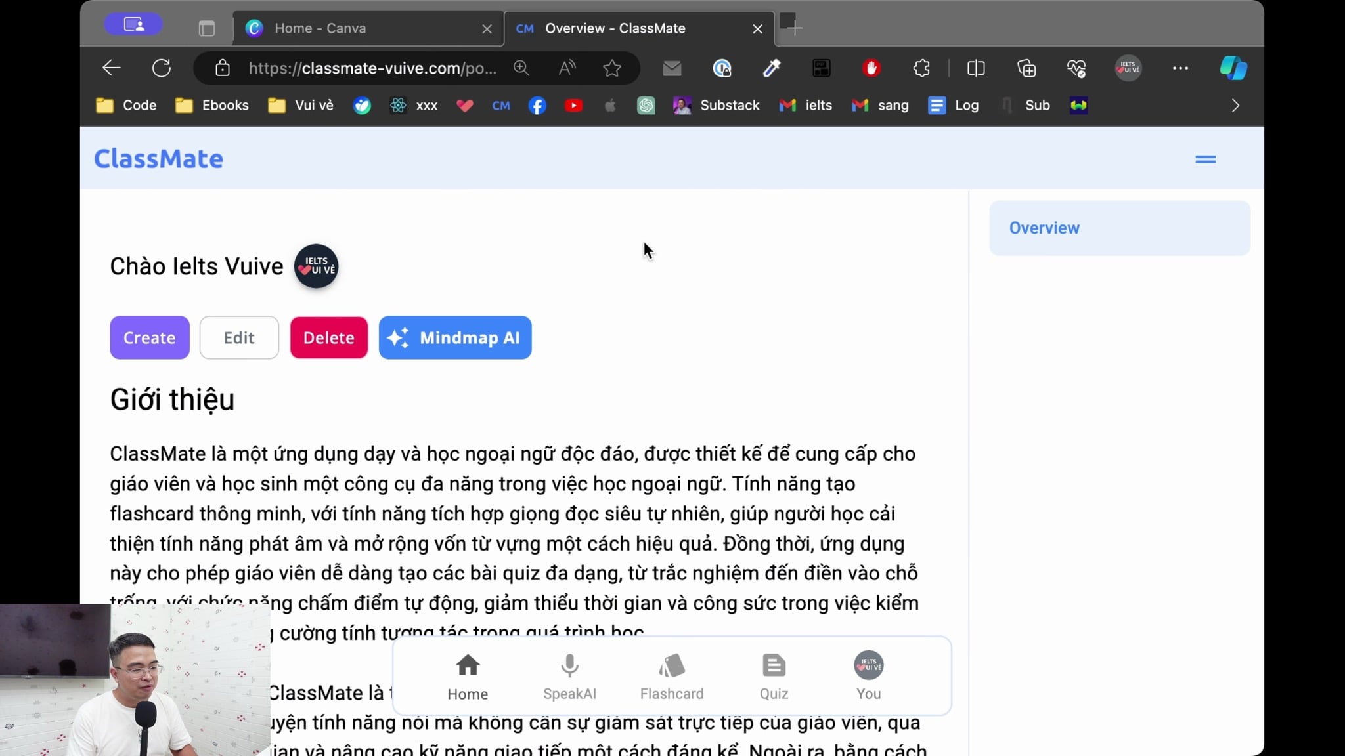
Task: Click the red Delete button
Action: (x=329, y=337)
